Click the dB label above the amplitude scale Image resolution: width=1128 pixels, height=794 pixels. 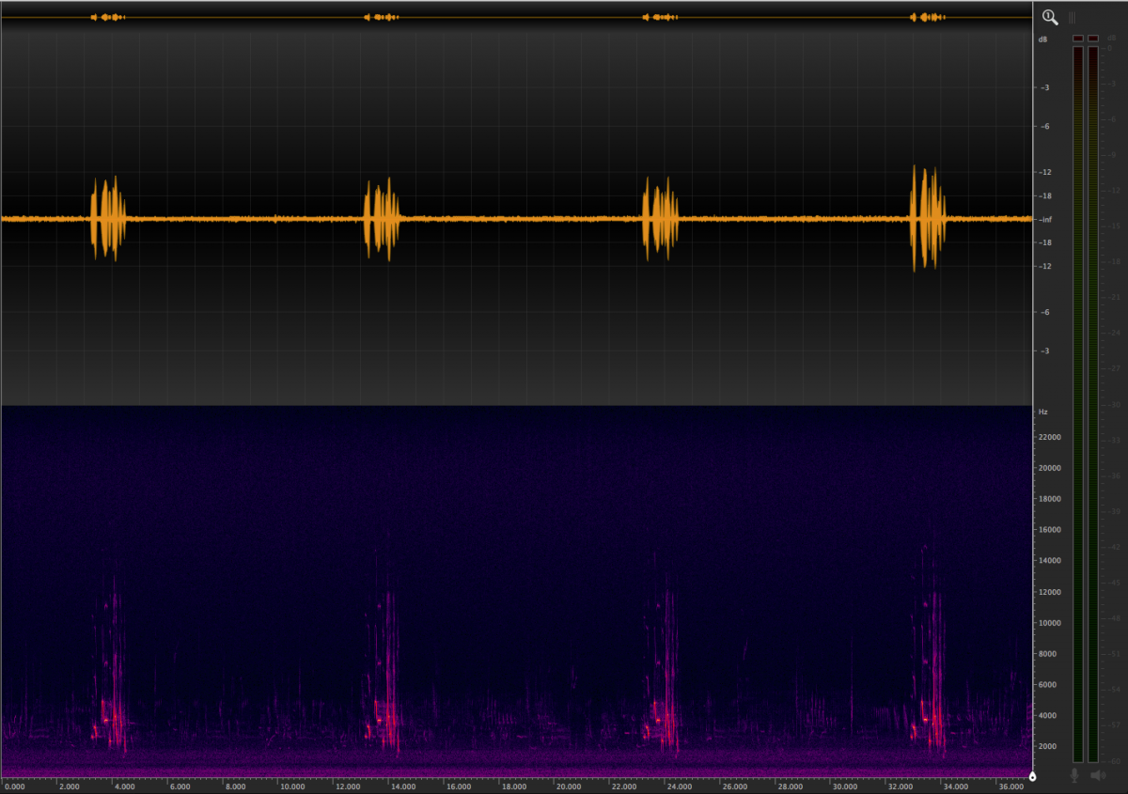(1042, 40)
